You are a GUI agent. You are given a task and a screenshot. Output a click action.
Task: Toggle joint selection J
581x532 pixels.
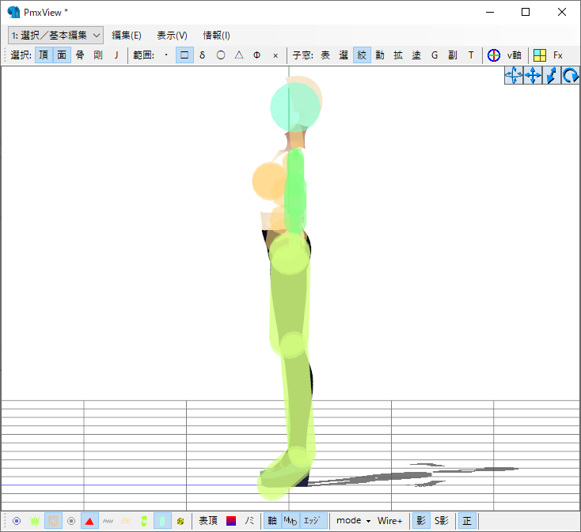pos(116,55)
